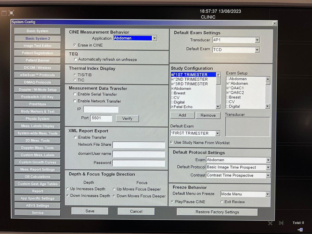This screenshot has width=312, height=234.
Task: Open the OB Calculations settings section
Action: point(37,177)
